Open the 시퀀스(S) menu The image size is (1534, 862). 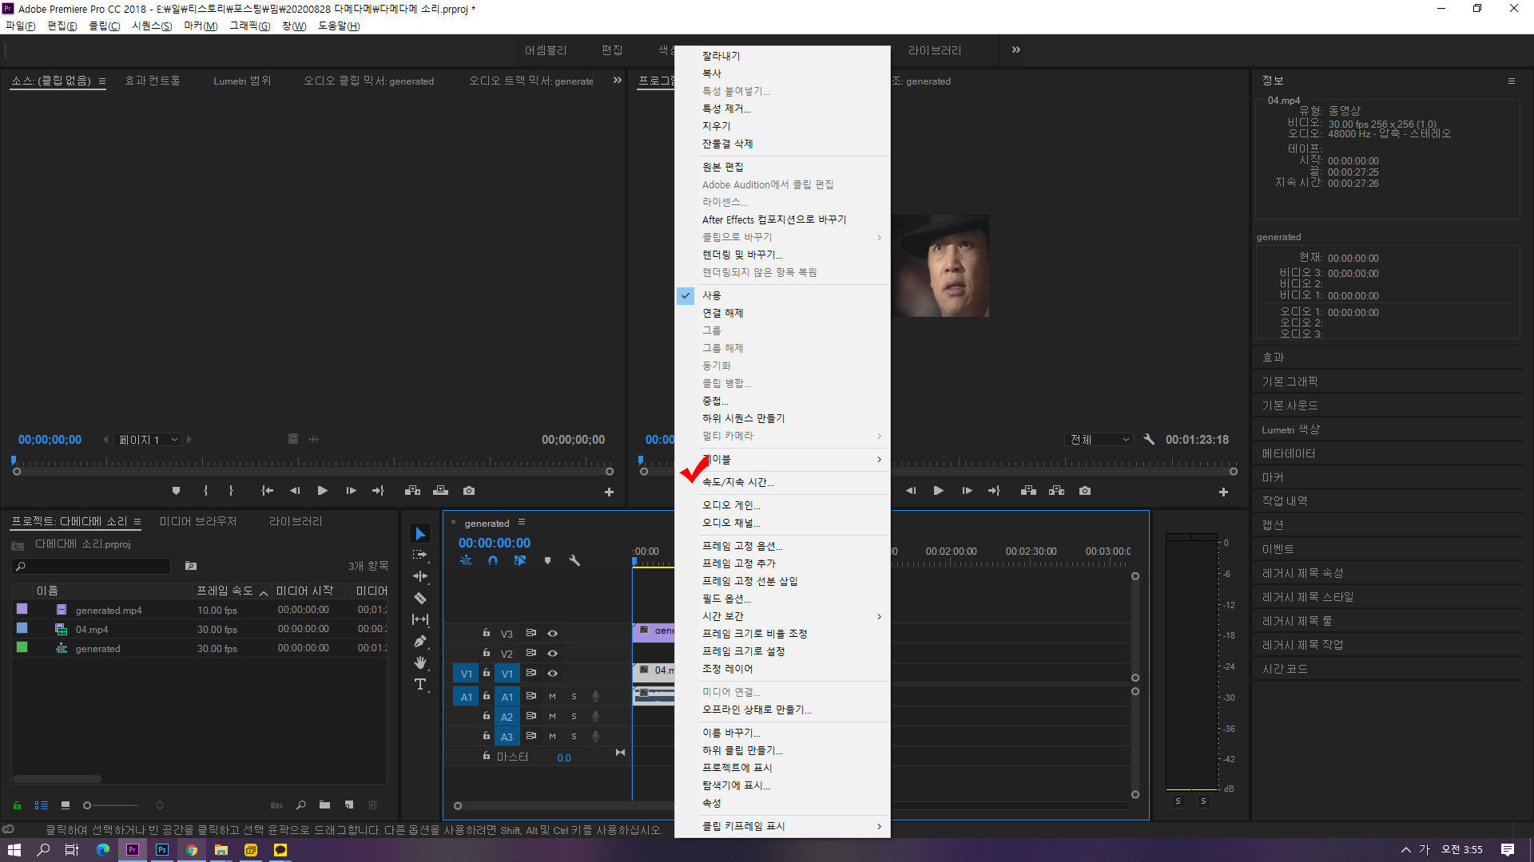(152, 26)
